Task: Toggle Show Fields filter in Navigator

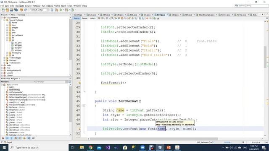Action: click(7, 138)
